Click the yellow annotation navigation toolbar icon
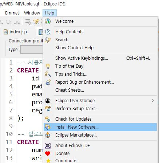159x163 pixels. tap(36, 22)
